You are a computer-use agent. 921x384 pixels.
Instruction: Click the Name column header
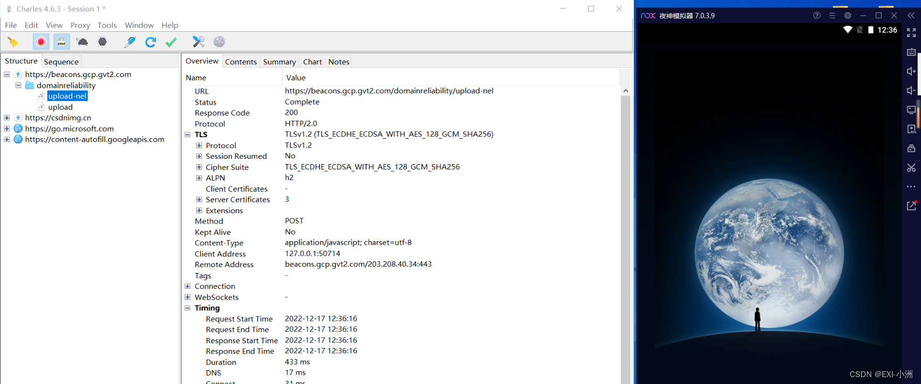[x=232, y=78]
